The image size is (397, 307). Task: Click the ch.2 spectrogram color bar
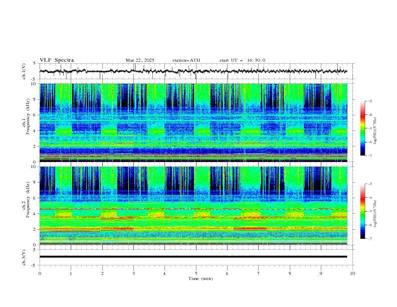click(x=362, y=211)
